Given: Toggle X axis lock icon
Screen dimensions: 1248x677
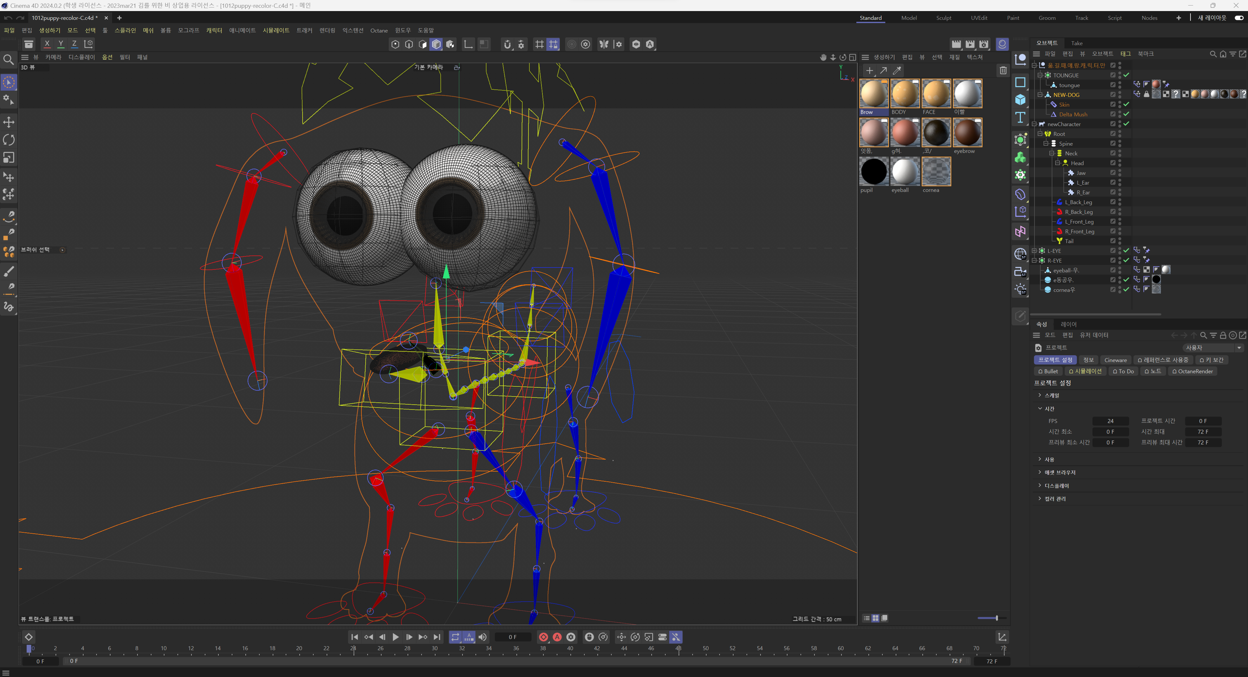Looking at the screenshot, I should point(47,44).
